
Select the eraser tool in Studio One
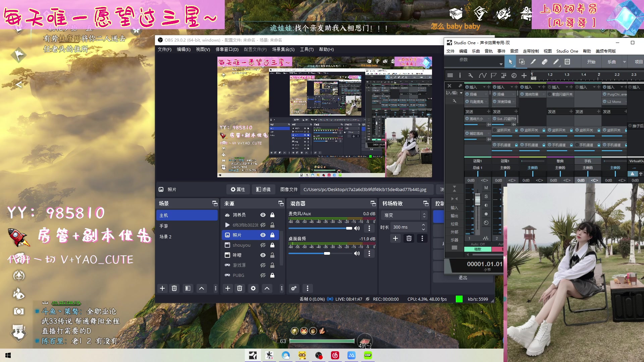click(x=545, y=62)
